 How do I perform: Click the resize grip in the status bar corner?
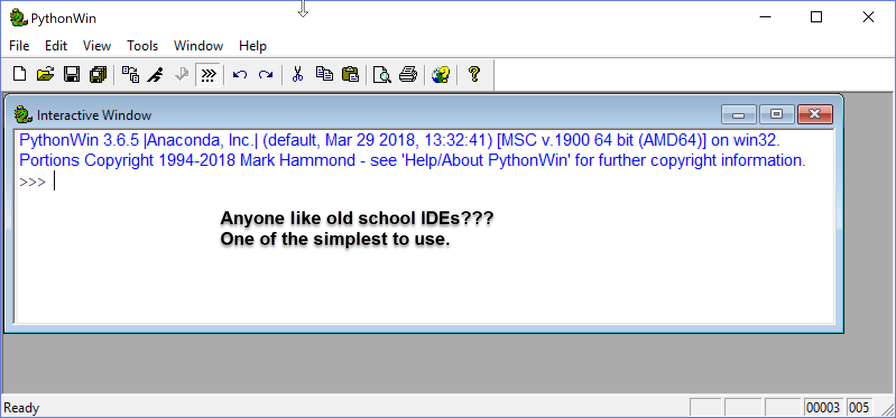888,410
